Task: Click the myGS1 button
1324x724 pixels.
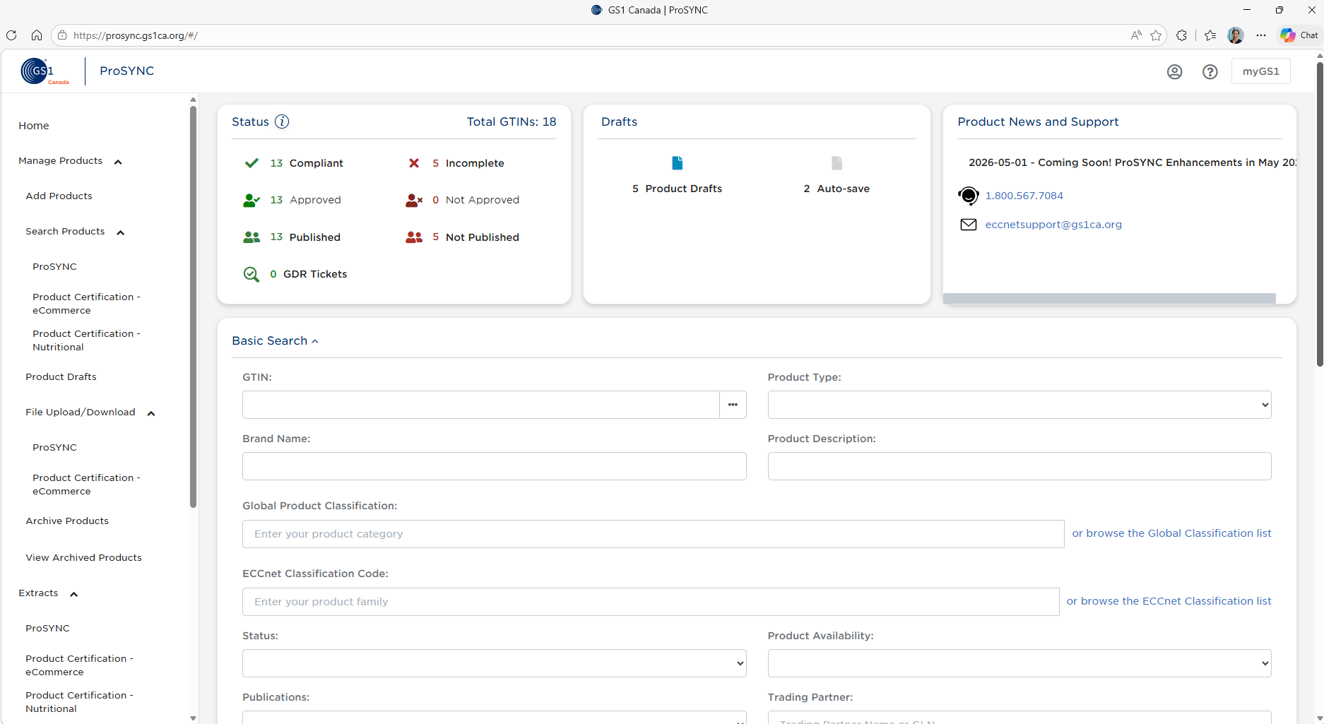Action: (x=1260, y=71)
